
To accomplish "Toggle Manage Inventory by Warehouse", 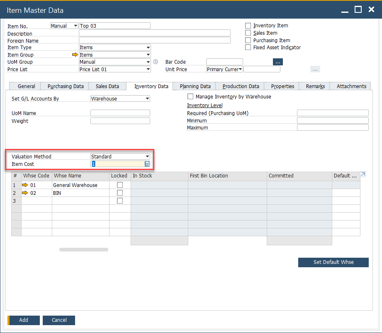I will [190, 96].
